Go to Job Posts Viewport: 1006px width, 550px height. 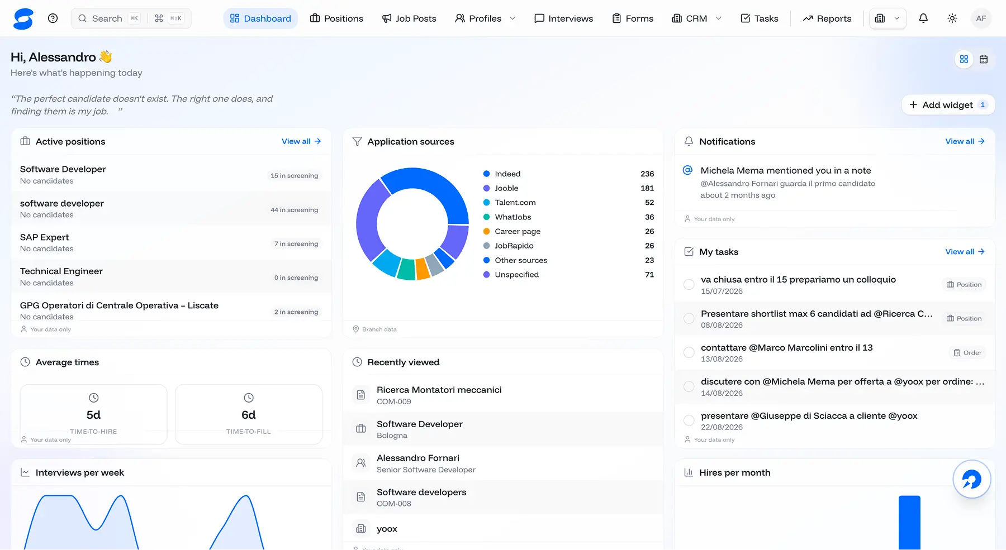[x=409, y=18]
